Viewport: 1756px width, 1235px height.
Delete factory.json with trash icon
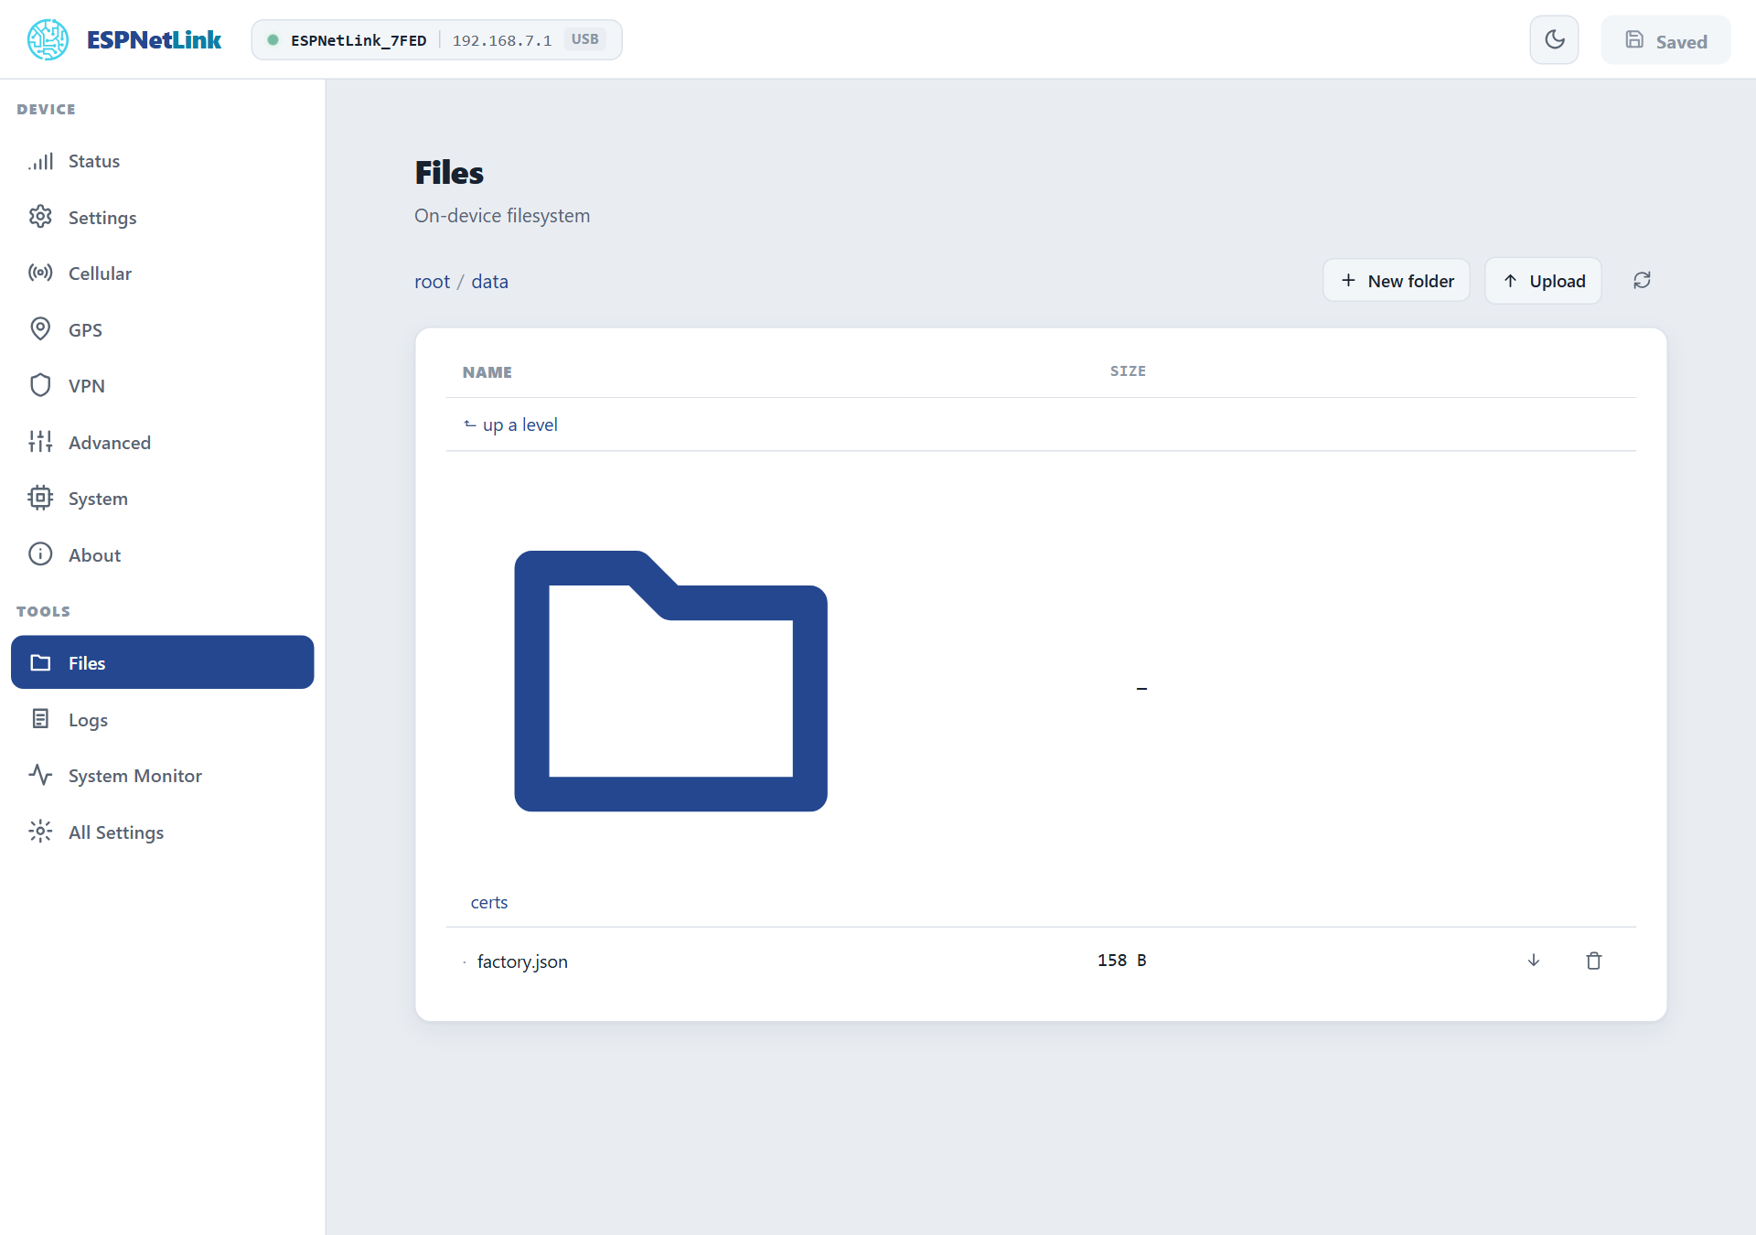click(1594, 961)
